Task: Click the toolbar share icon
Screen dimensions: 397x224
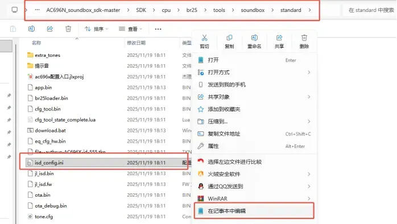Action: (x=50, y=29)
